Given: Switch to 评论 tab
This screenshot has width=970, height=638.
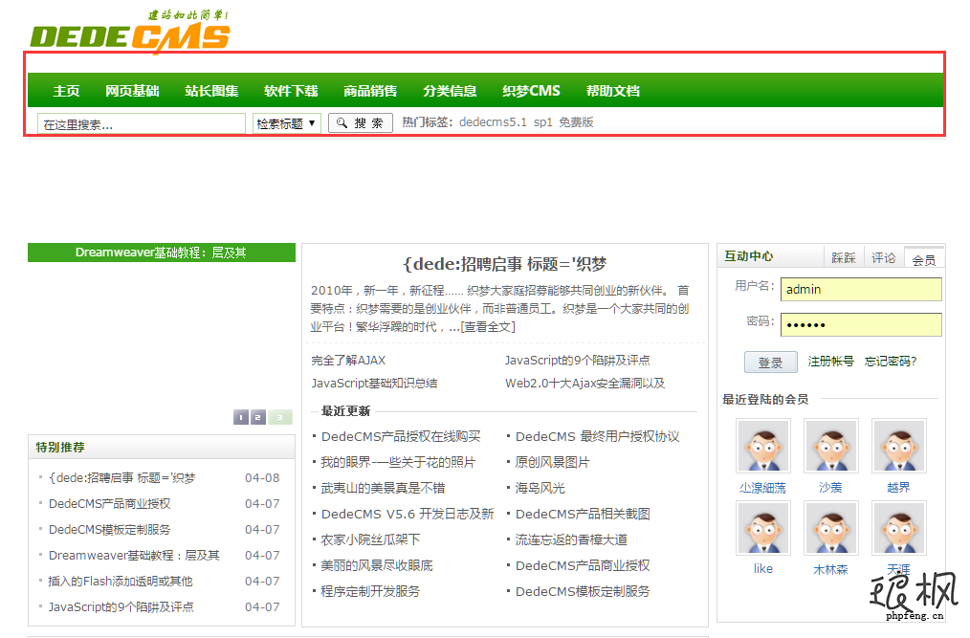Looking at the screenshot, I should click(x=883, y=258).
